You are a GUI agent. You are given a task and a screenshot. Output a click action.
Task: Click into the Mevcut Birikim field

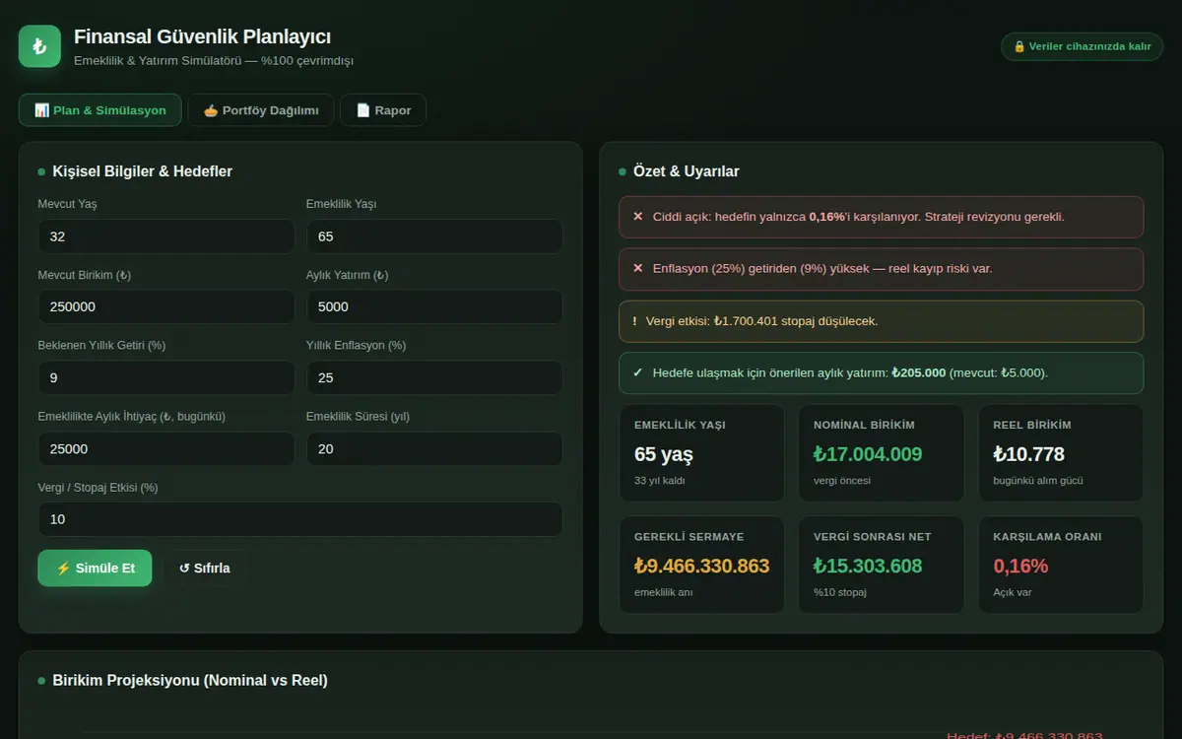pyautogui.click(x=166, y=306)
